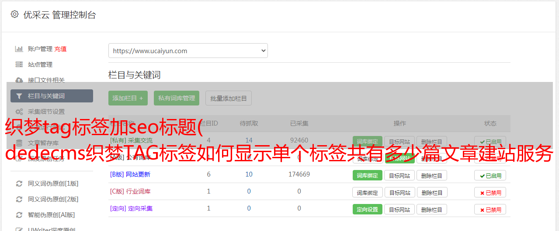Viewport: 559px width, 231px height.
Task: Click 词库绑定 for the 网站更新 row
Action: coord(368,175)
